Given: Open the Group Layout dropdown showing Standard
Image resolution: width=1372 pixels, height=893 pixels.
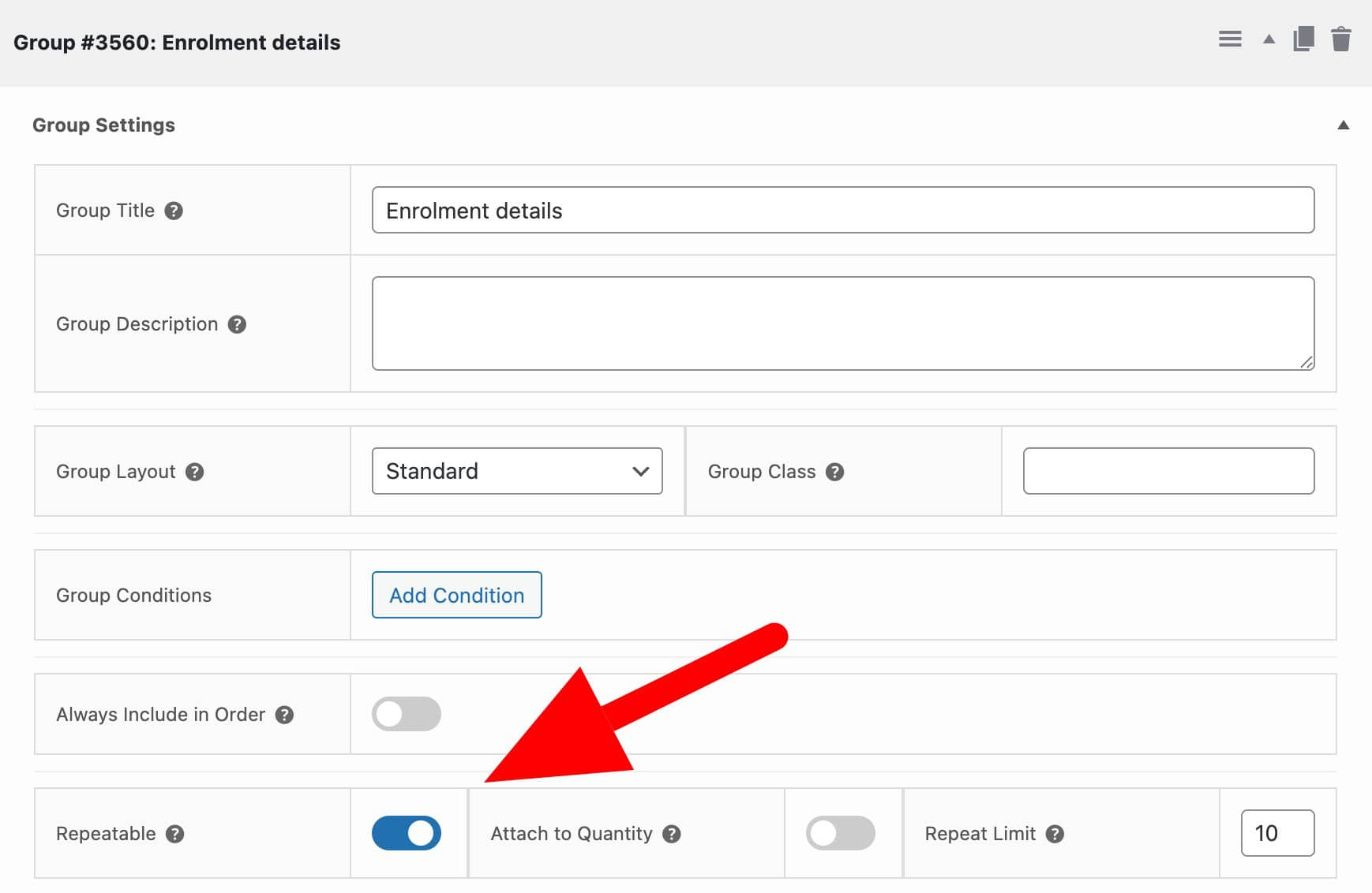Looking at the screenshot, I should point(517,471).
